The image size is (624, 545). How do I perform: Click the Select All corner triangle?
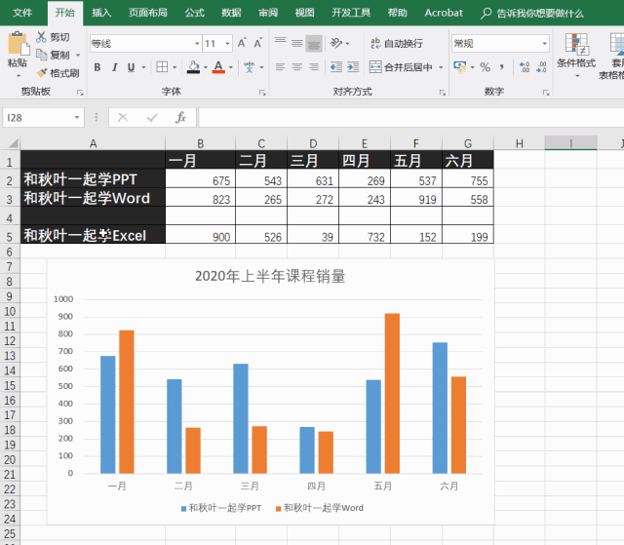[x=13, y=143]
